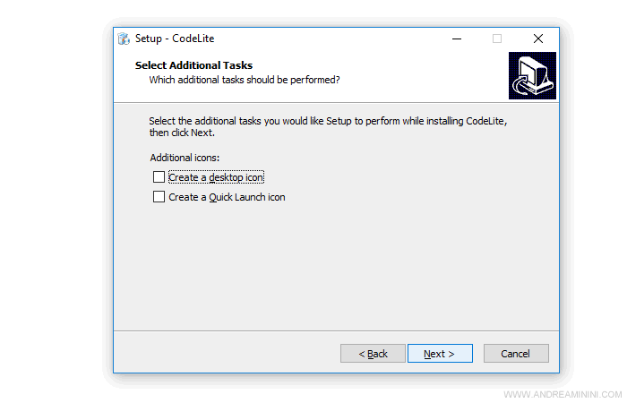This screenshot has height=403, width=627.
Task: Minimize the Setup - CodeLite window
Action: [x=456, y=39]
